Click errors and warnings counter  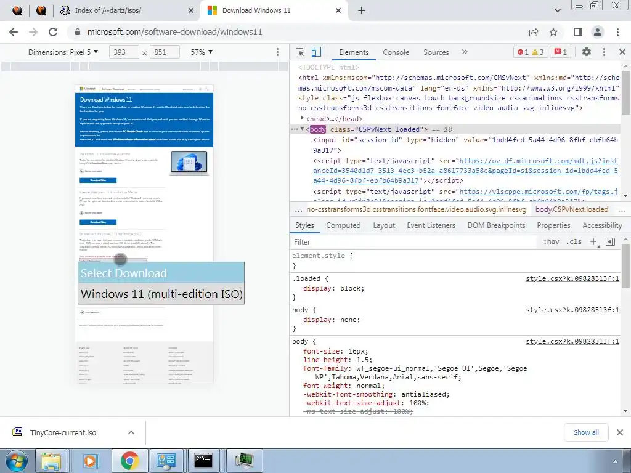tap(531, 52)
